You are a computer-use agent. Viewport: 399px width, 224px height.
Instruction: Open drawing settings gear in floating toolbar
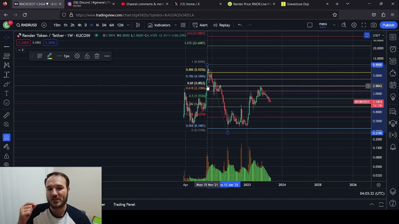coord(77,56)
